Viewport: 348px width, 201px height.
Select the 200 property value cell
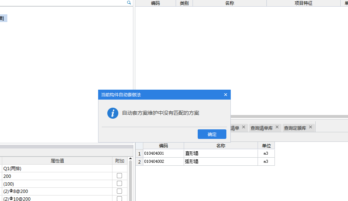[x=57, y=176]
